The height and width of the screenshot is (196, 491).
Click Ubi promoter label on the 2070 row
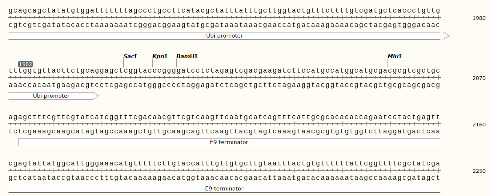click(51, 96)
